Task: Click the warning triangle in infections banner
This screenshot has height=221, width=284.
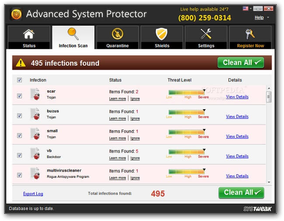Action: tap(21, 62)
